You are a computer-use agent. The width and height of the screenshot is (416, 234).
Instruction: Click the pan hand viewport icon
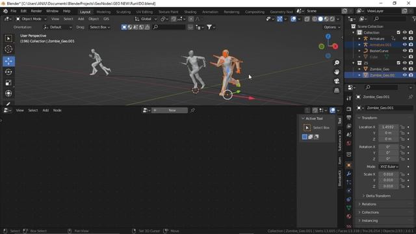[x=337, y=72]
